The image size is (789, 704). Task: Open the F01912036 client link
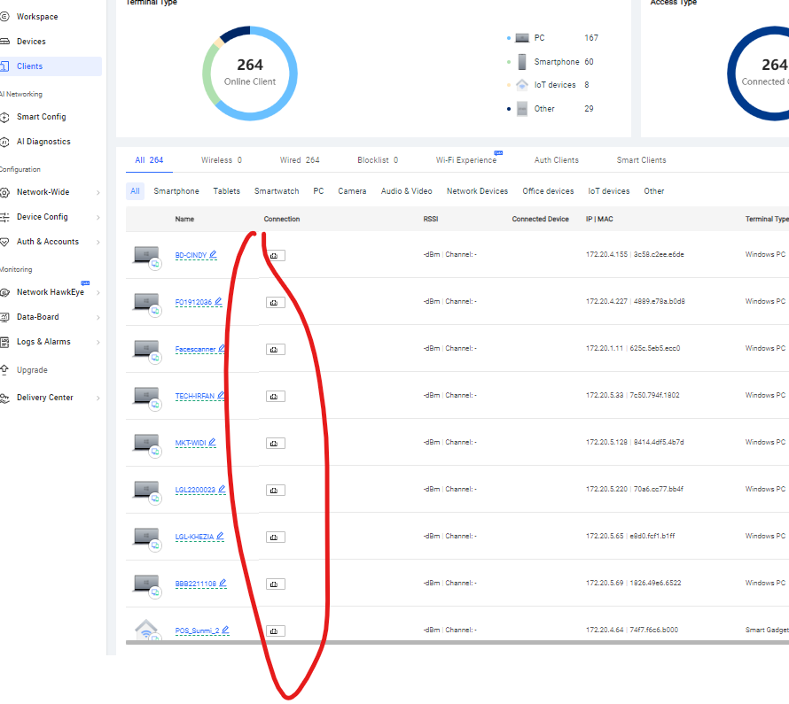tap(193, 302)
